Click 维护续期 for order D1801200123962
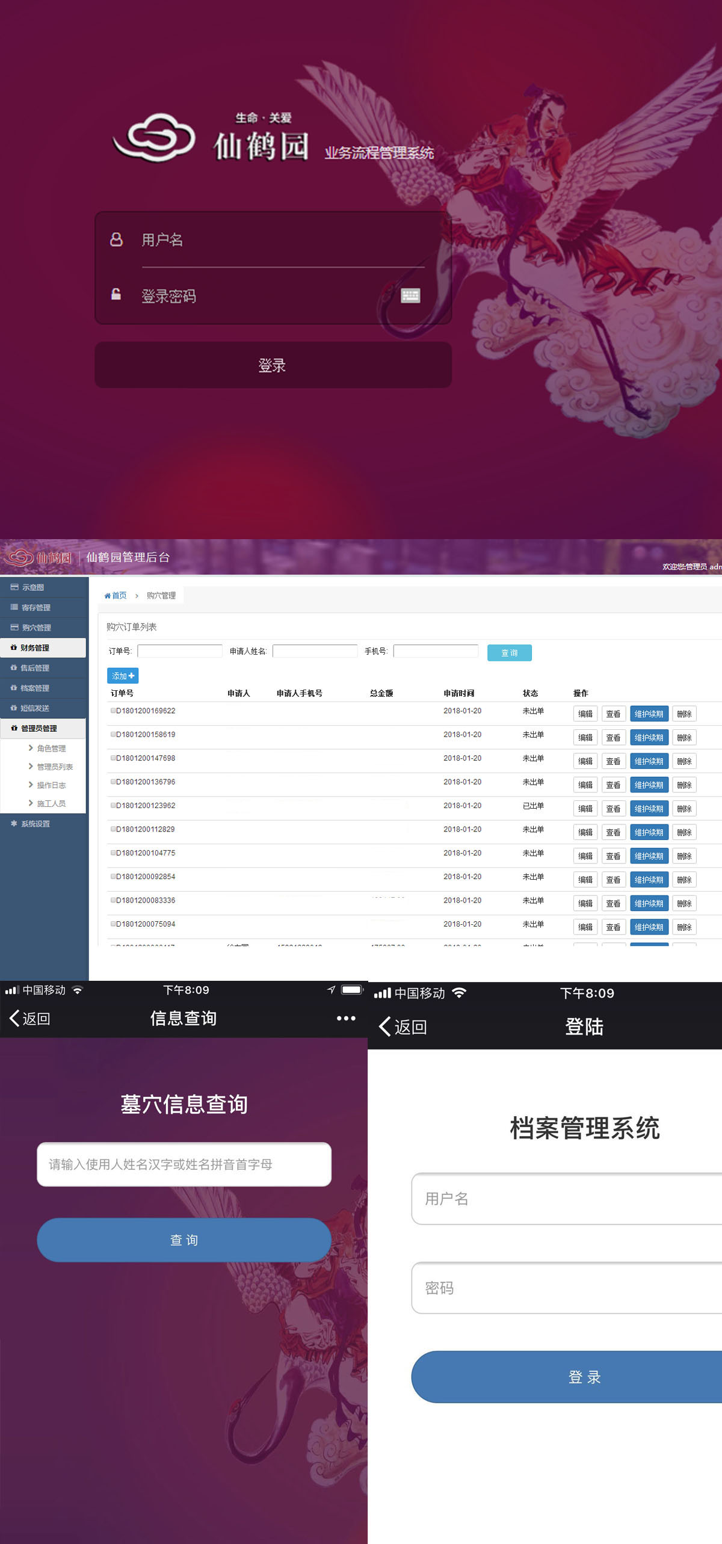The height and width of the screenshot is (1544, 722). click(649, 809)
